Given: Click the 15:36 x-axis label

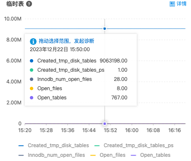Looking at the screenshot, I should point(68,130).
